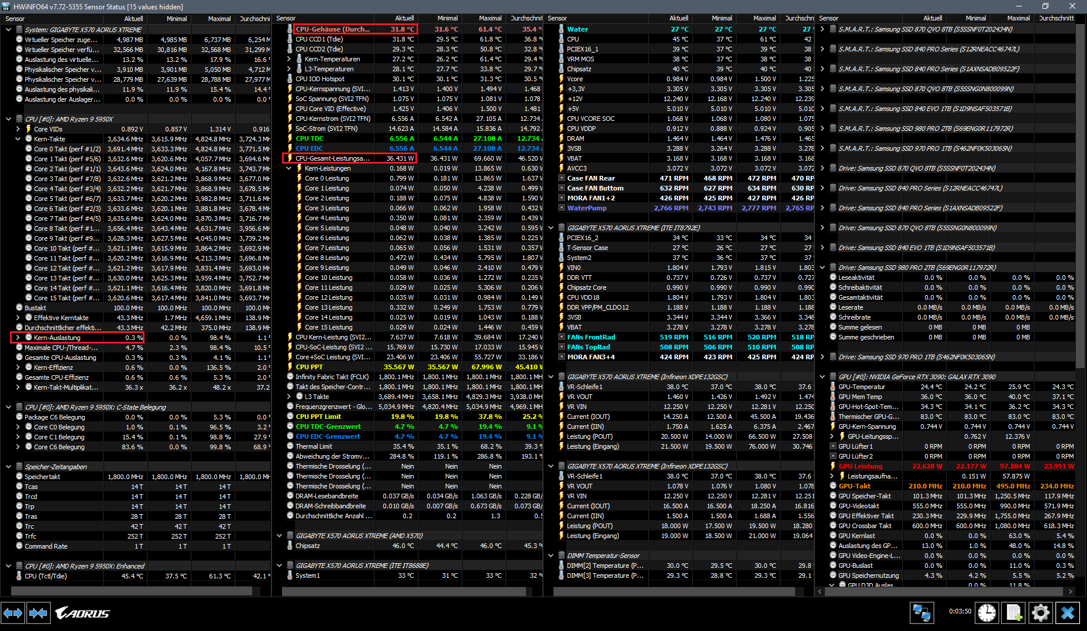This screenshot has height=631, width=1087.
Task: Open sensor settings via the gear icon
Action: tap(1041, 613)
